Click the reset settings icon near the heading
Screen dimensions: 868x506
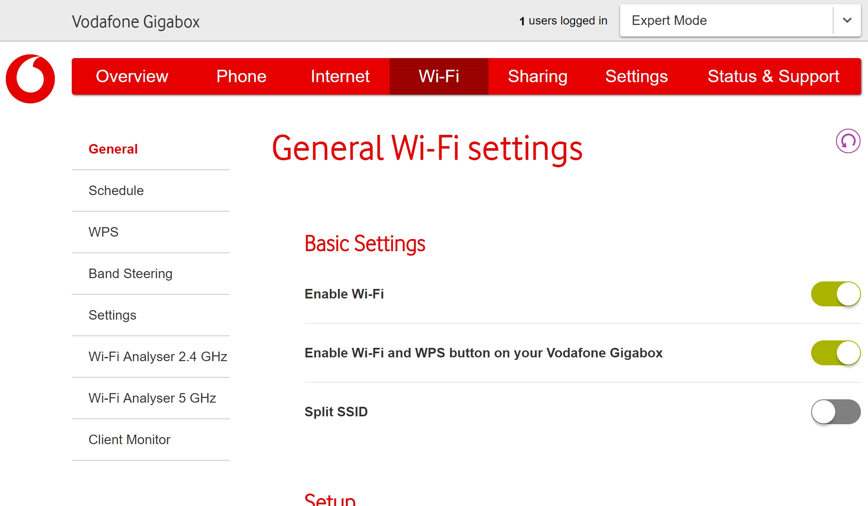click(x=848, y=141)
